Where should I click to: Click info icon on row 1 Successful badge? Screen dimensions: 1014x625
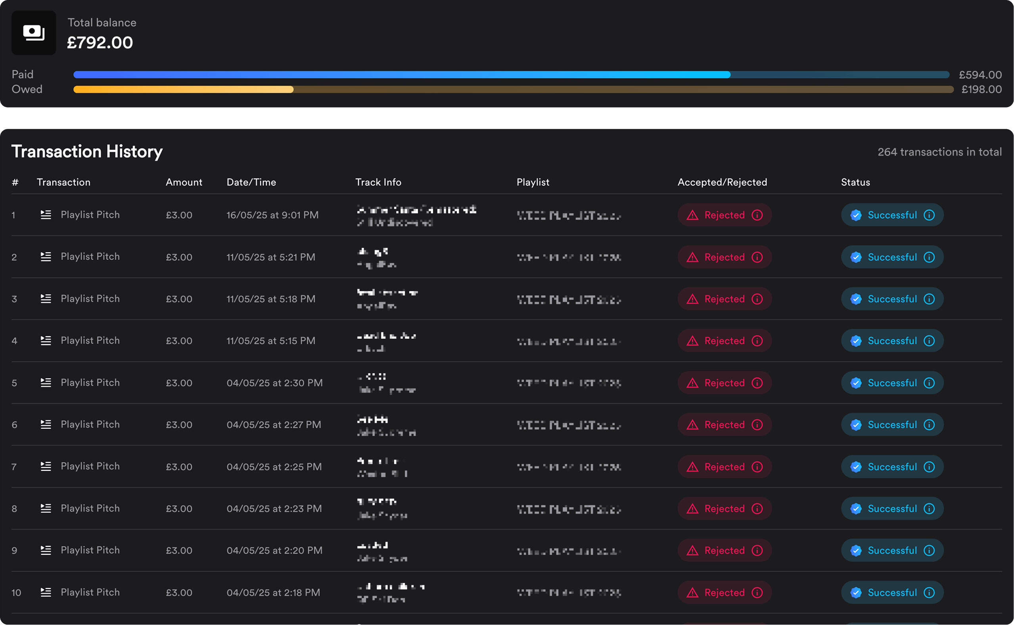point(929,215)
